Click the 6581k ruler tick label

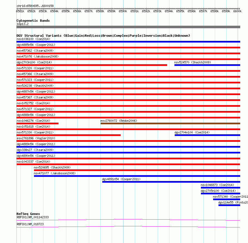[20, 11]
